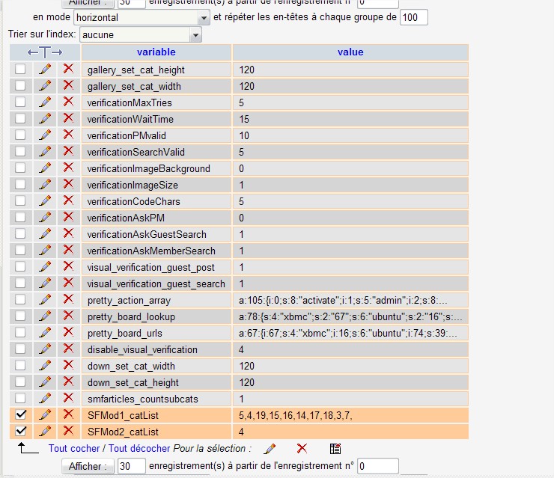Click pencil edit icon for selected rows
554x478 pixels.
[270, 449]
